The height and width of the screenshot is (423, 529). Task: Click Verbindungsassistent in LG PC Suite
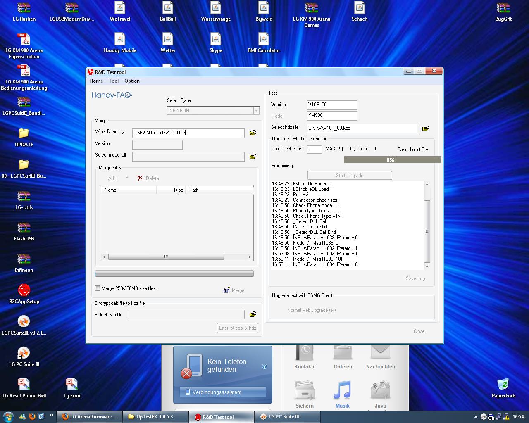[x=223, y=392]
